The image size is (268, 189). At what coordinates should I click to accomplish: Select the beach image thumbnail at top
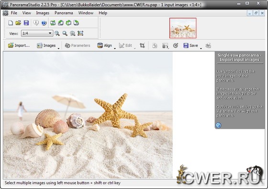pyautogui.click(x=183, y=28)
